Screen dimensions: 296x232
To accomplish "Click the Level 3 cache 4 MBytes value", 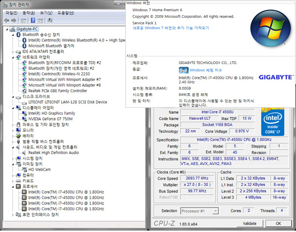I will [253, 198].
